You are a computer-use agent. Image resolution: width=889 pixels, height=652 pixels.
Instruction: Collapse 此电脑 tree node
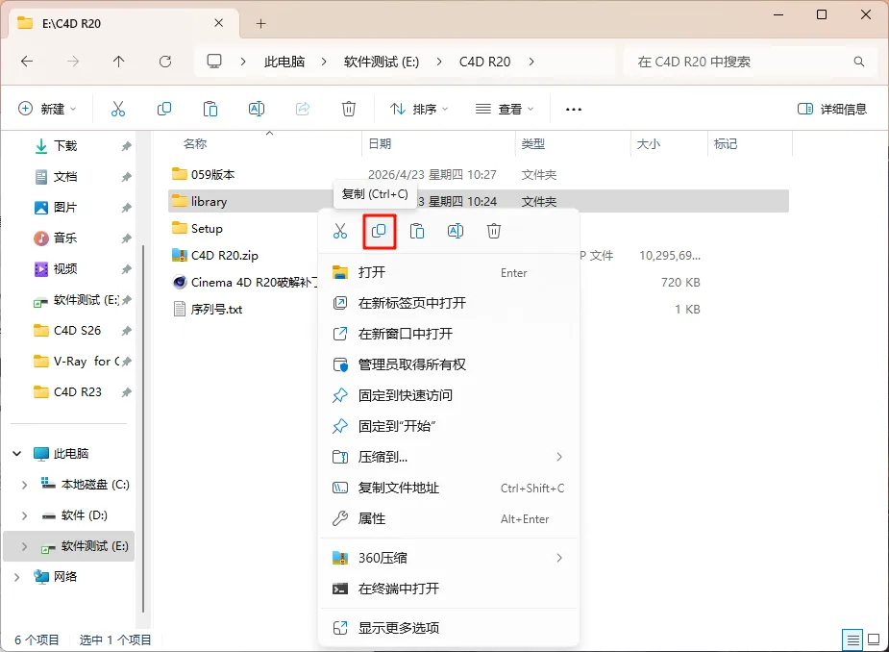coord(17,453)
